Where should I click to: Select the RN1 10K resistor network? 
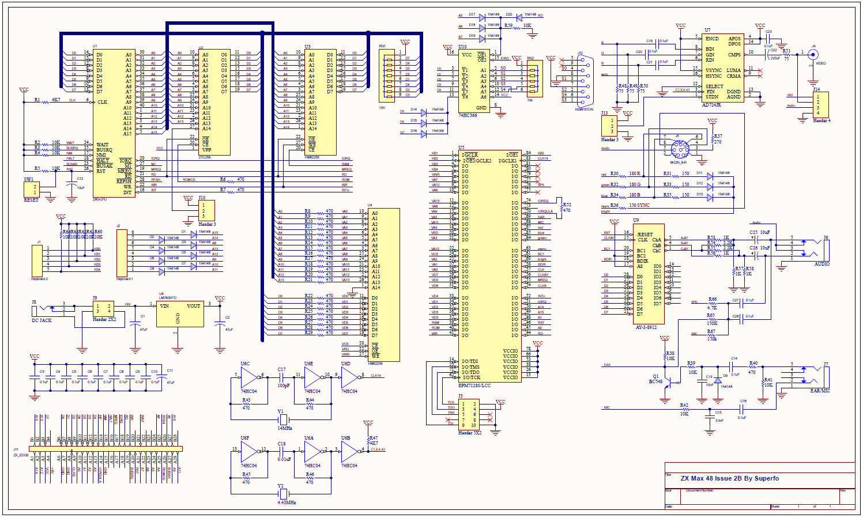click(387, 76)
